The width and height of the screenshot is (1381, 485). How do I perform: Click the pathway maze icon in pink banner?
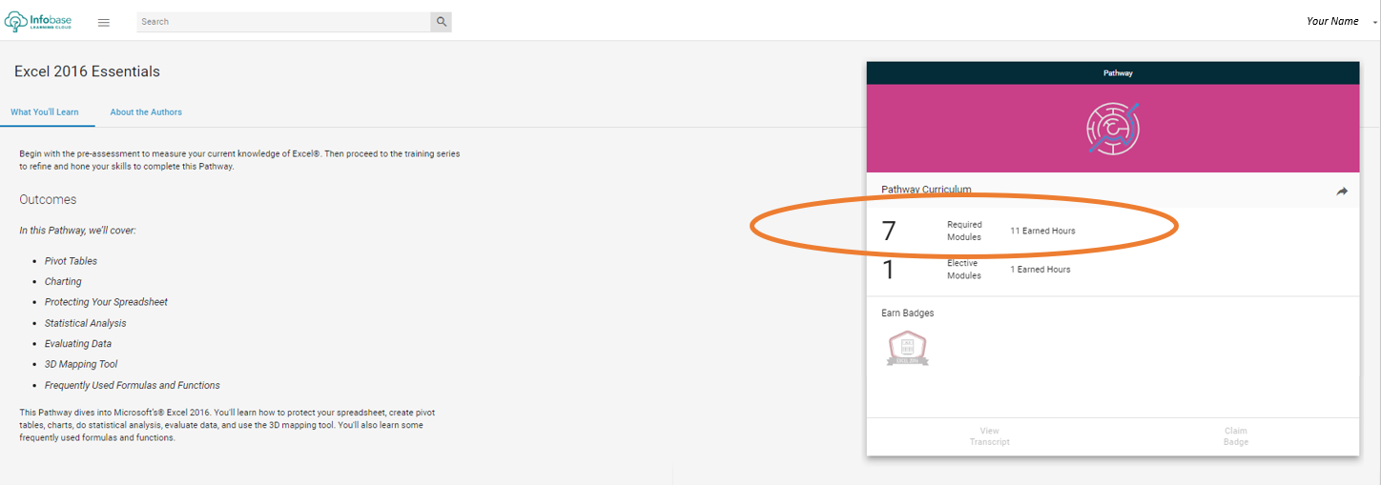click(1113, 128)
